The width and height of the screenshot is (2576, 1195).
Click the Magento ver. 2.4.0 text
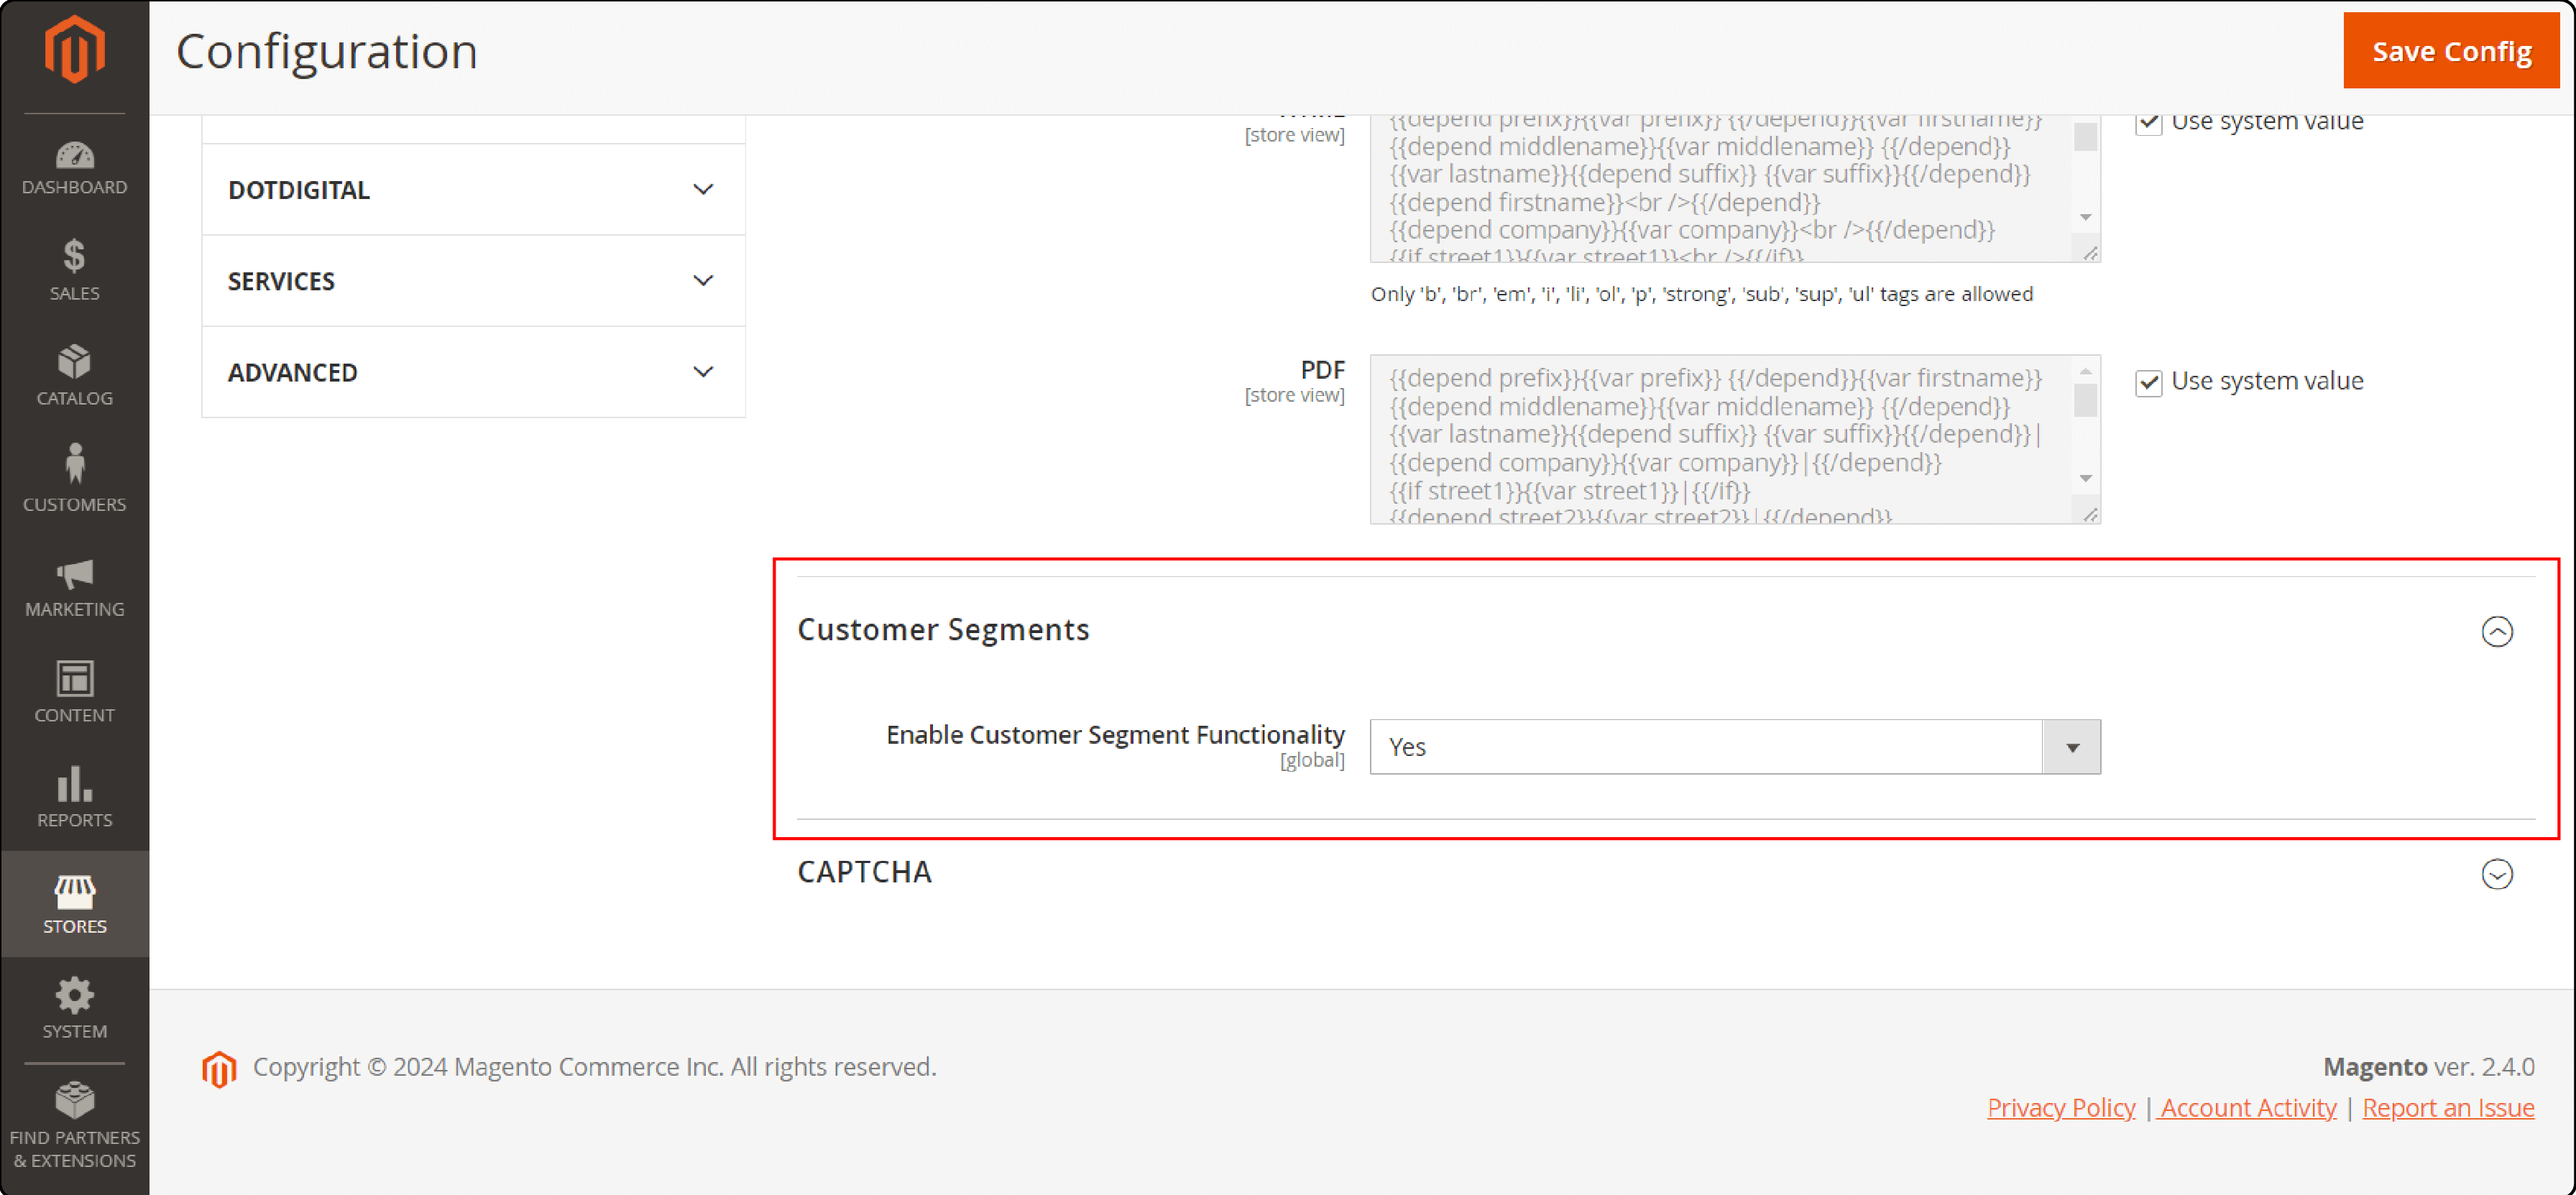coord(2428,1067)
